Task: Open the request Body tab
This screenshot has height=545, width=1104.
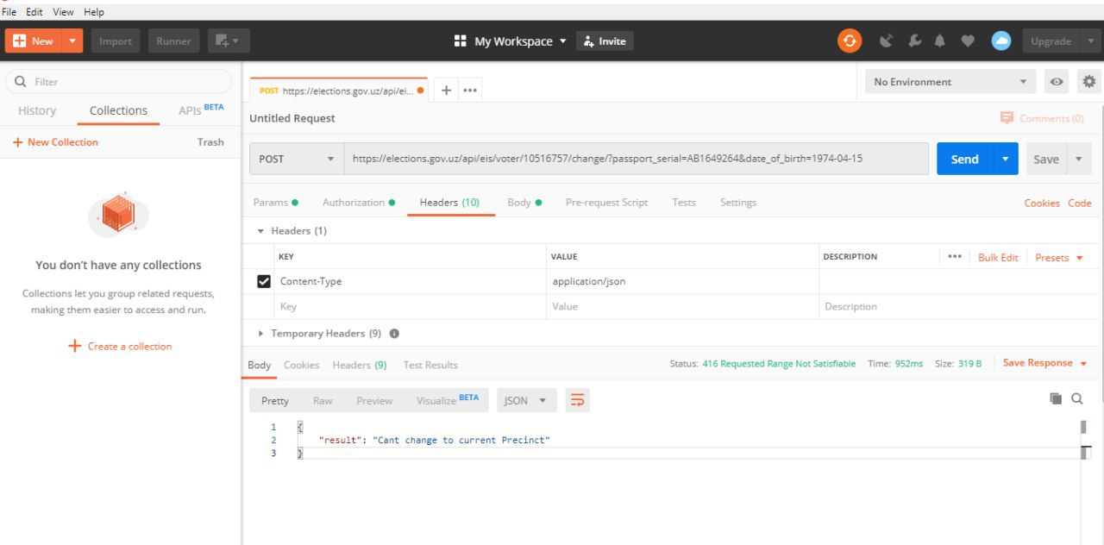Action: (524, 203)
